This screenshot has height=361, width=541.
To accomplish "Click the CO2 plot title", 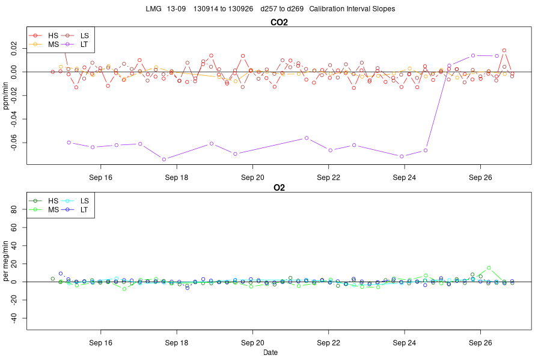I will pos(279,22).
